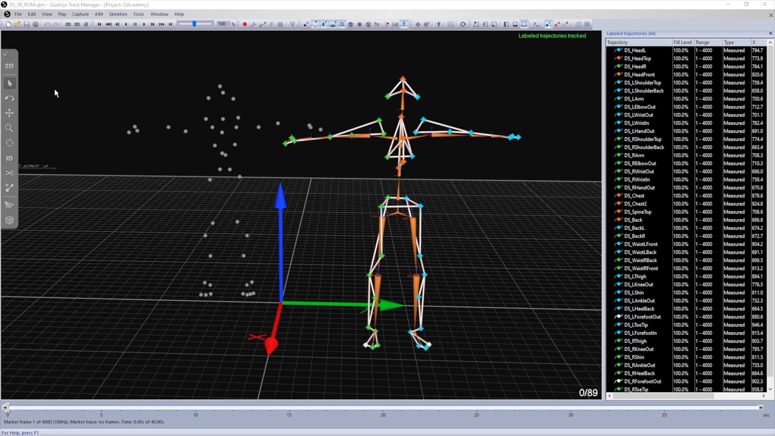Select the Rotate tool in viewport sidebar

coord(9,99)
